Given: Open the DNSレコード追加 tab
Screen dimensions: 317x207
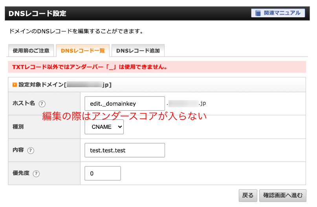Looking at the screenshot, I should pyautogui.click(x=138, y=51).
